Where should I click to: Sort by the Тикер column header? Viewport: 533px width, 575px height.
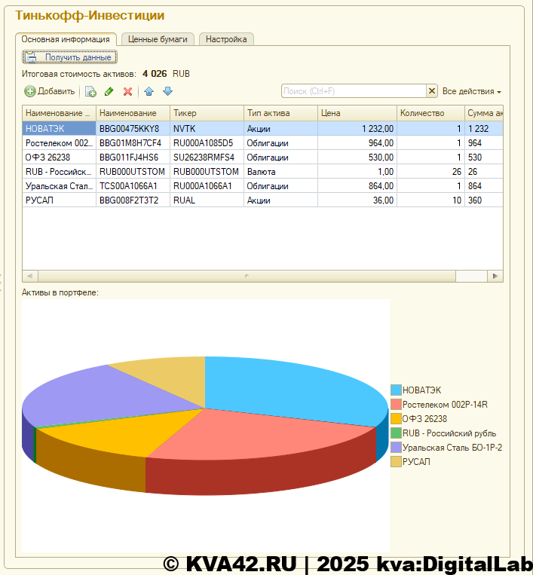coord(207,113)
